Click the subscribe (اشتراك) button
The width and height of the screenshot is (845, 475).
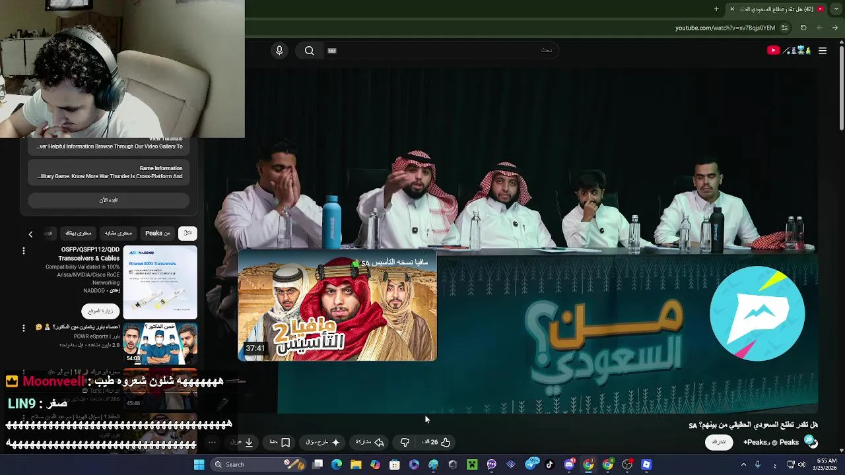pos(719,442)
